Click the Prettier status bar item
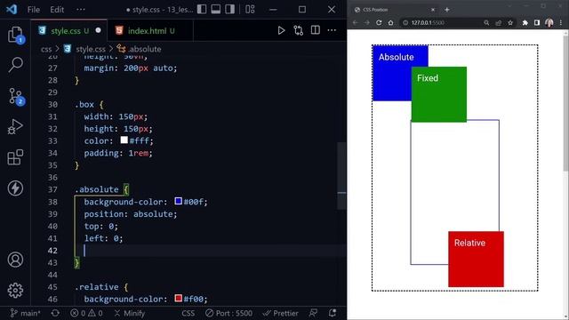 tap(280, 313)
